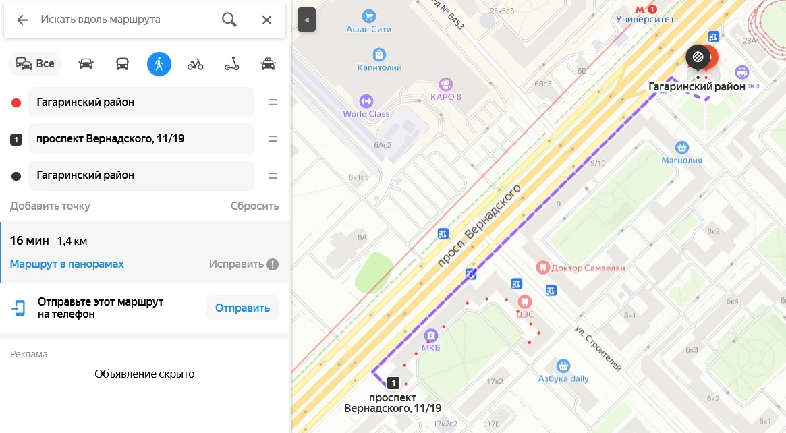The width and height of the screenshot is (786, 433).
Task: Switch to scooter route mode
Action: (231, 64)
